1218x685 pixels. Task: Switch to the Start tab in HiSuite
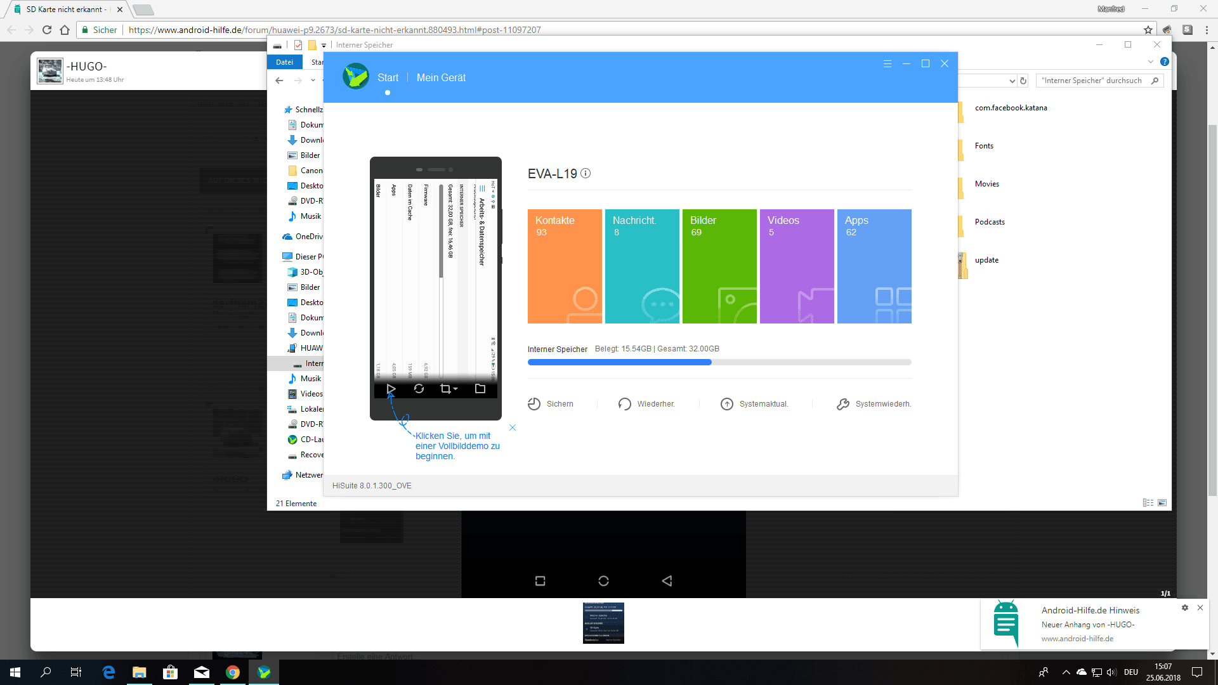click(388, 77)
